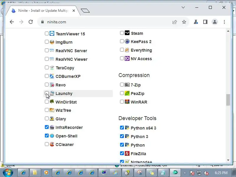Viewport: 236px width, 177px height.
Task: Open the media player taskbar icon
Action: (x=46, y=173)
